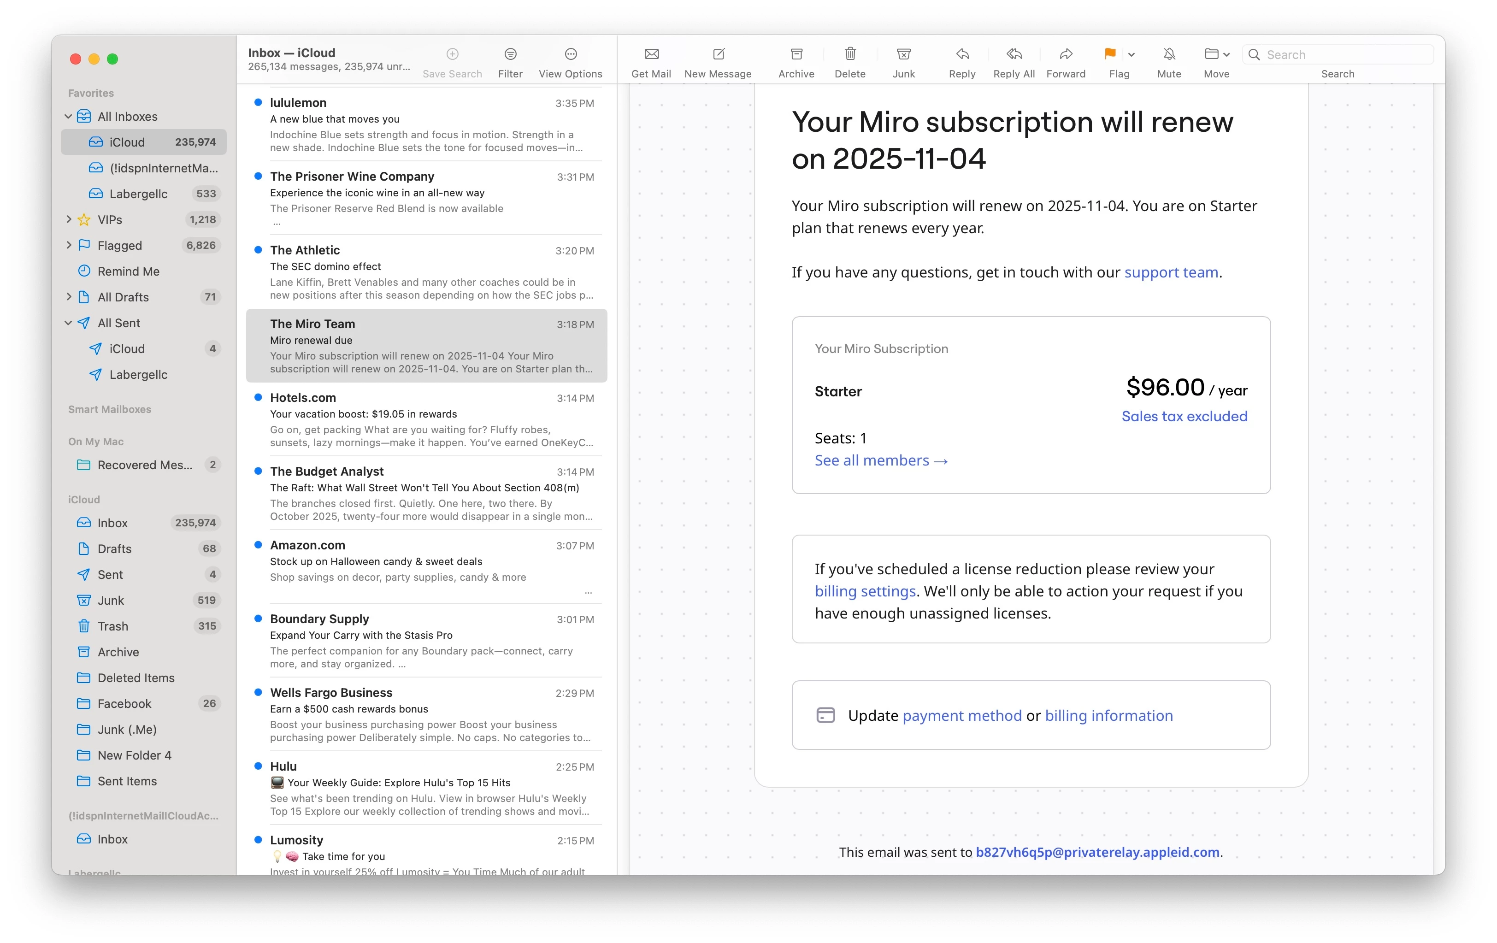Select the Labergellc inbox in Favorites

138,194
